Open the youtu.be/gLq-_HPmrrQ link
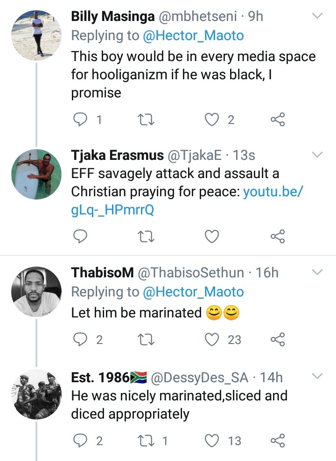The height and width of the screenshot is (461, 336). 187,201
